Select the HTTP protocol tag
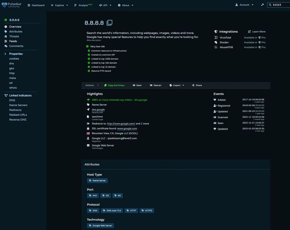 131,210
